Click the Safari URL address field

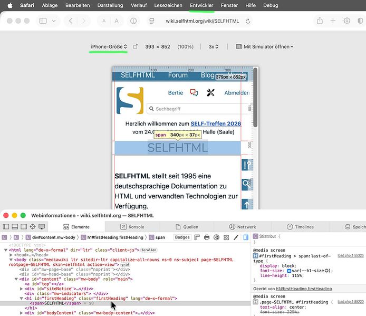[x=202, y=21]
